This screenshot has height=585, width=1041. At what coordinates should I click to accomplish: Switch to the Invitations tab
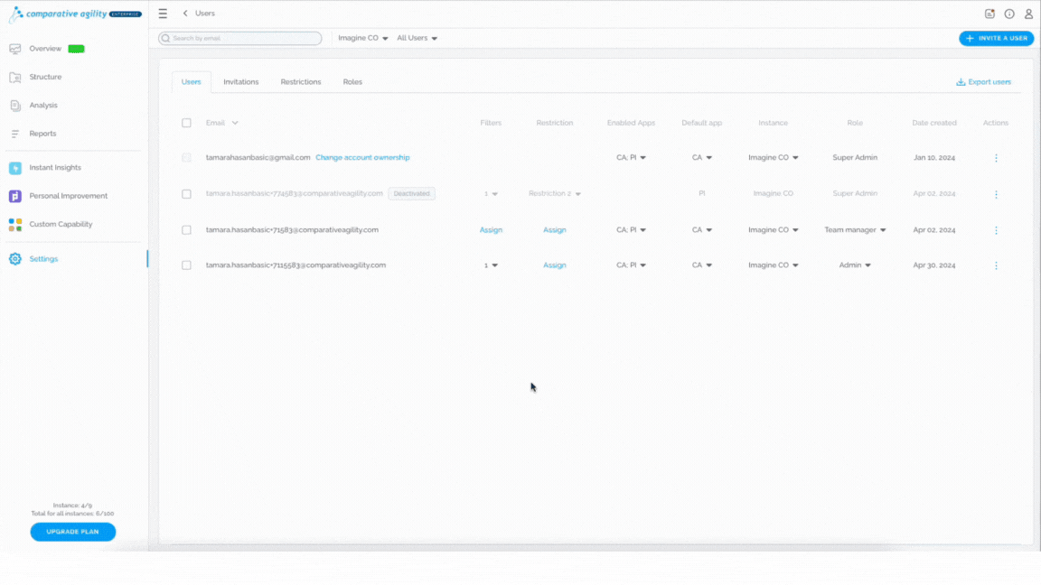tap(241, 82)
